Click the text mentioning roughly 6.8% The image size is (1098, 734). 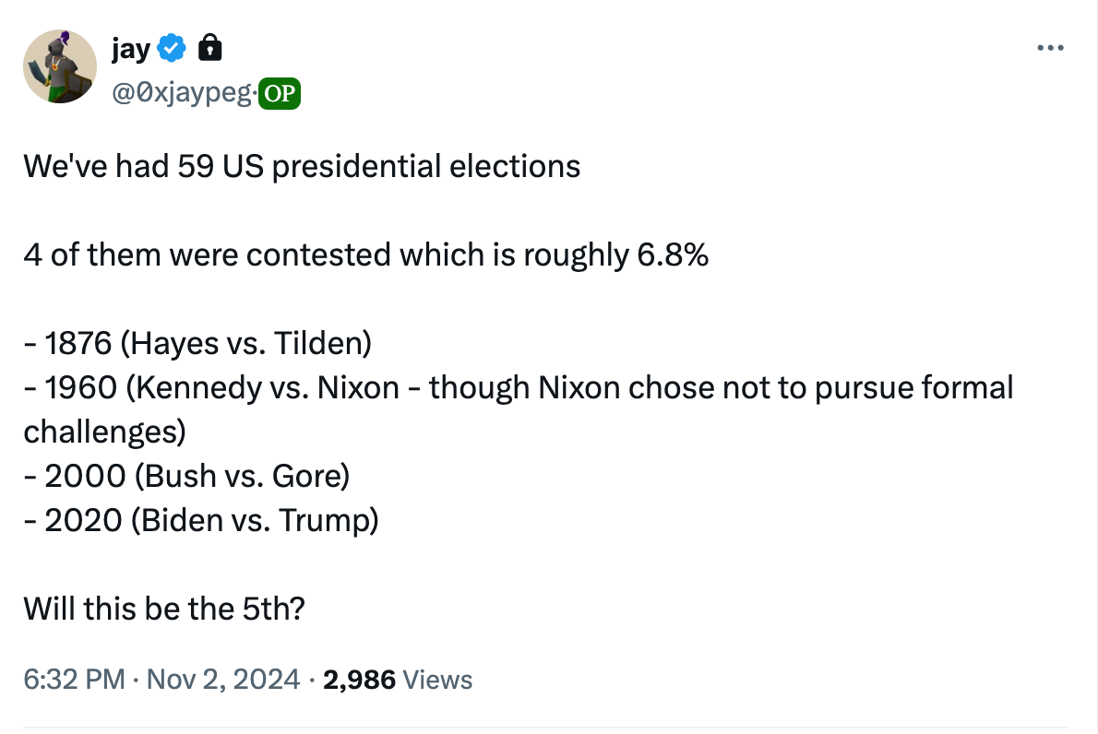tap(365, 255)
